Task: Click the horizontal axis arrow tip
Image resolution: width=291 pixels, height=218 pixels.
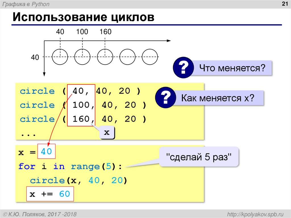Action: coord(170,41)
